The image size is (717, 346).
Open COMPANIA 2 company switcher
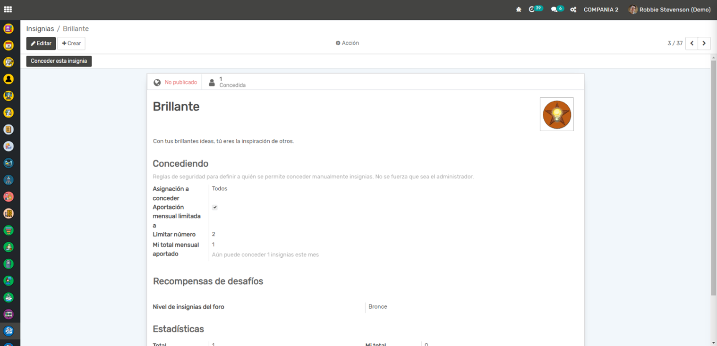[x=601, y=9]
